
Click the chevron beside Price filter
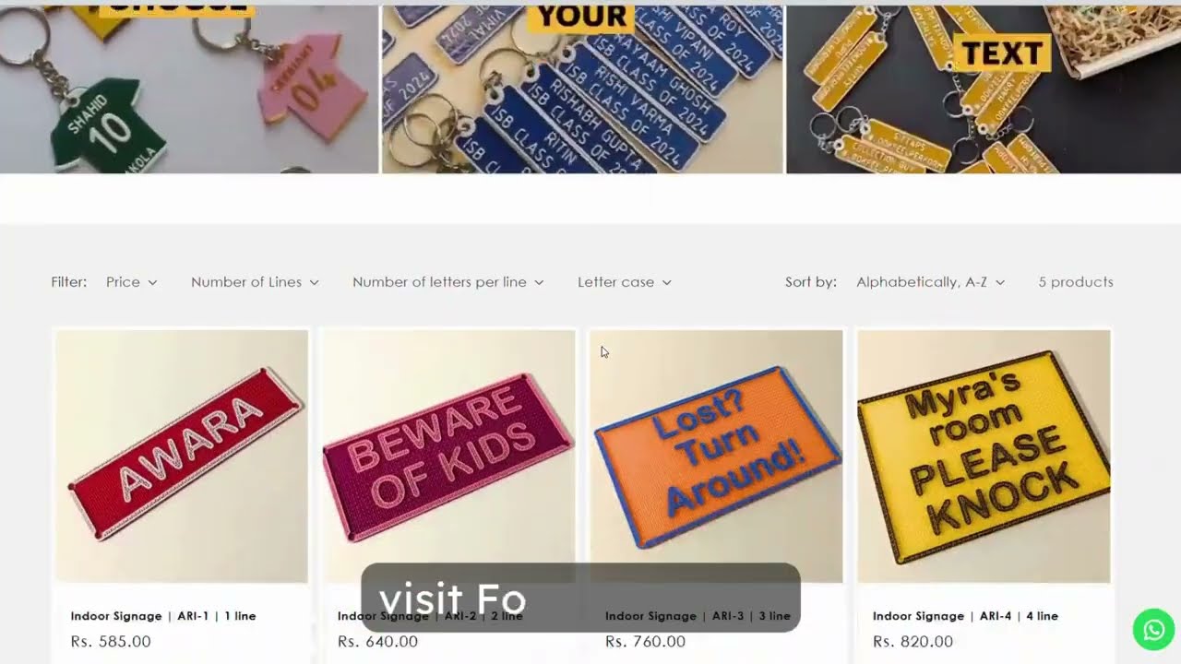point(152,282)
